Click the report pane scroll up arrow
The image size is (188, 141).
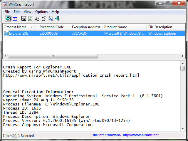[x=183, y=63]
